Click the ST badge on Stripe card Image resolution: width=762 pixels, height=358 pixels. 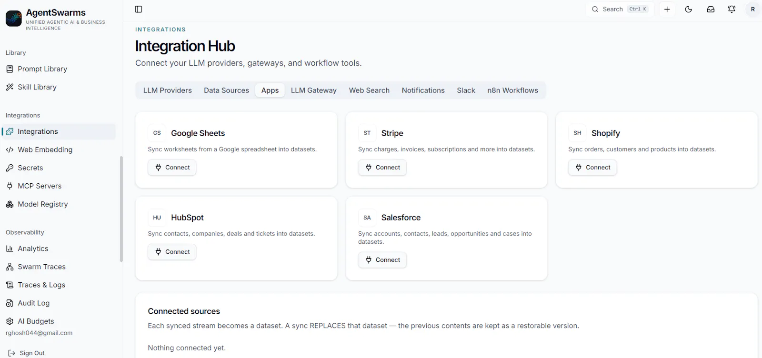367,133
